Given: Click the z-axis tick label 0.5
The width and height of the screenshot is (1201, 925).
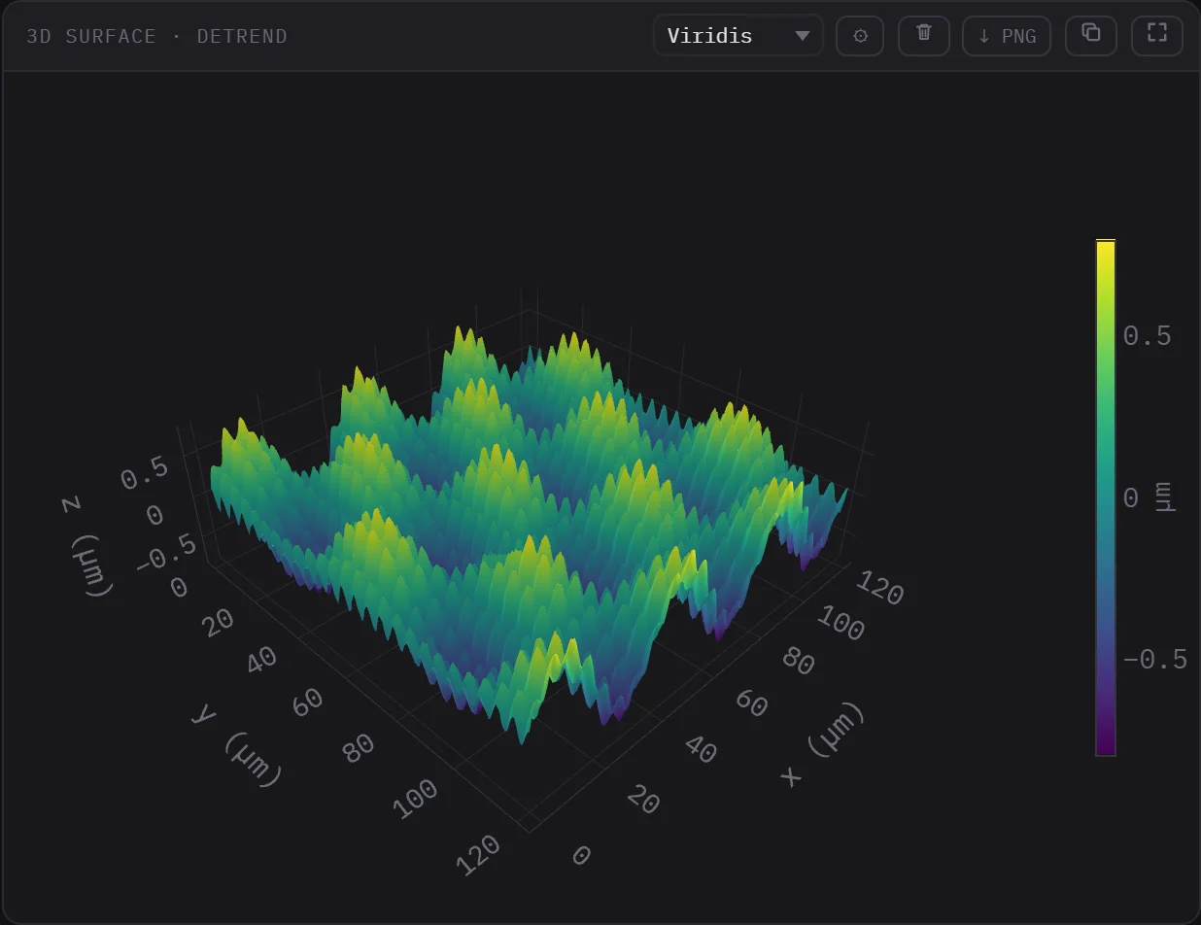Looking at the screenshot, I should (143, 475).
